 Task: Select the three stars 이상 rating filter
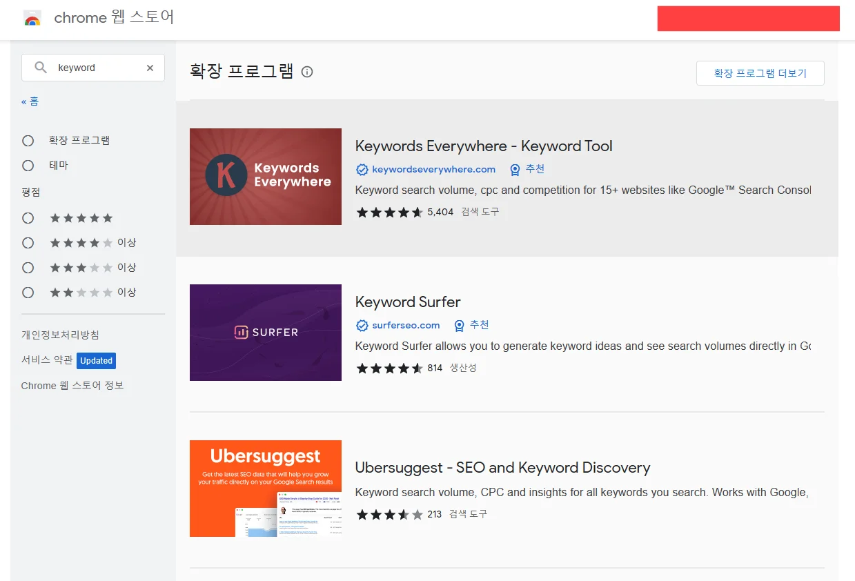[x=28, y=268]
